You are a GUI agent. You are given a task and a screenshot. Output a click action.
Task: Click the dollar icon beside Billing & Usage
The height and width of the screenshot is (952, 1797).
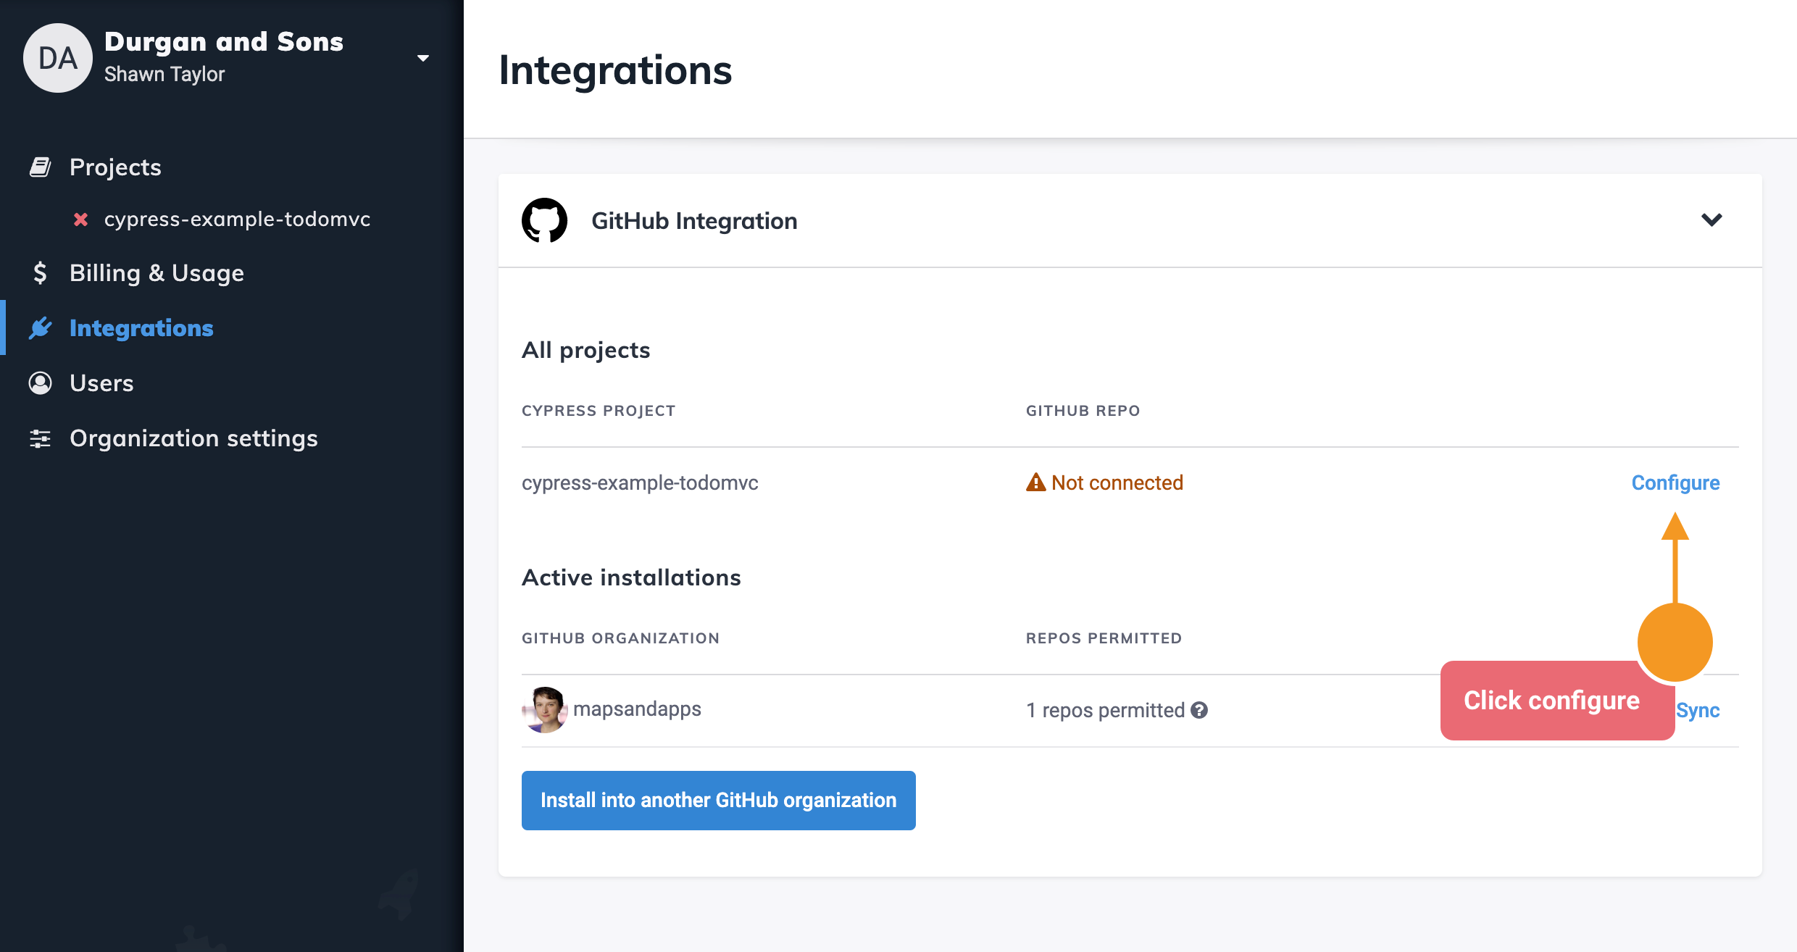point(41,273)
